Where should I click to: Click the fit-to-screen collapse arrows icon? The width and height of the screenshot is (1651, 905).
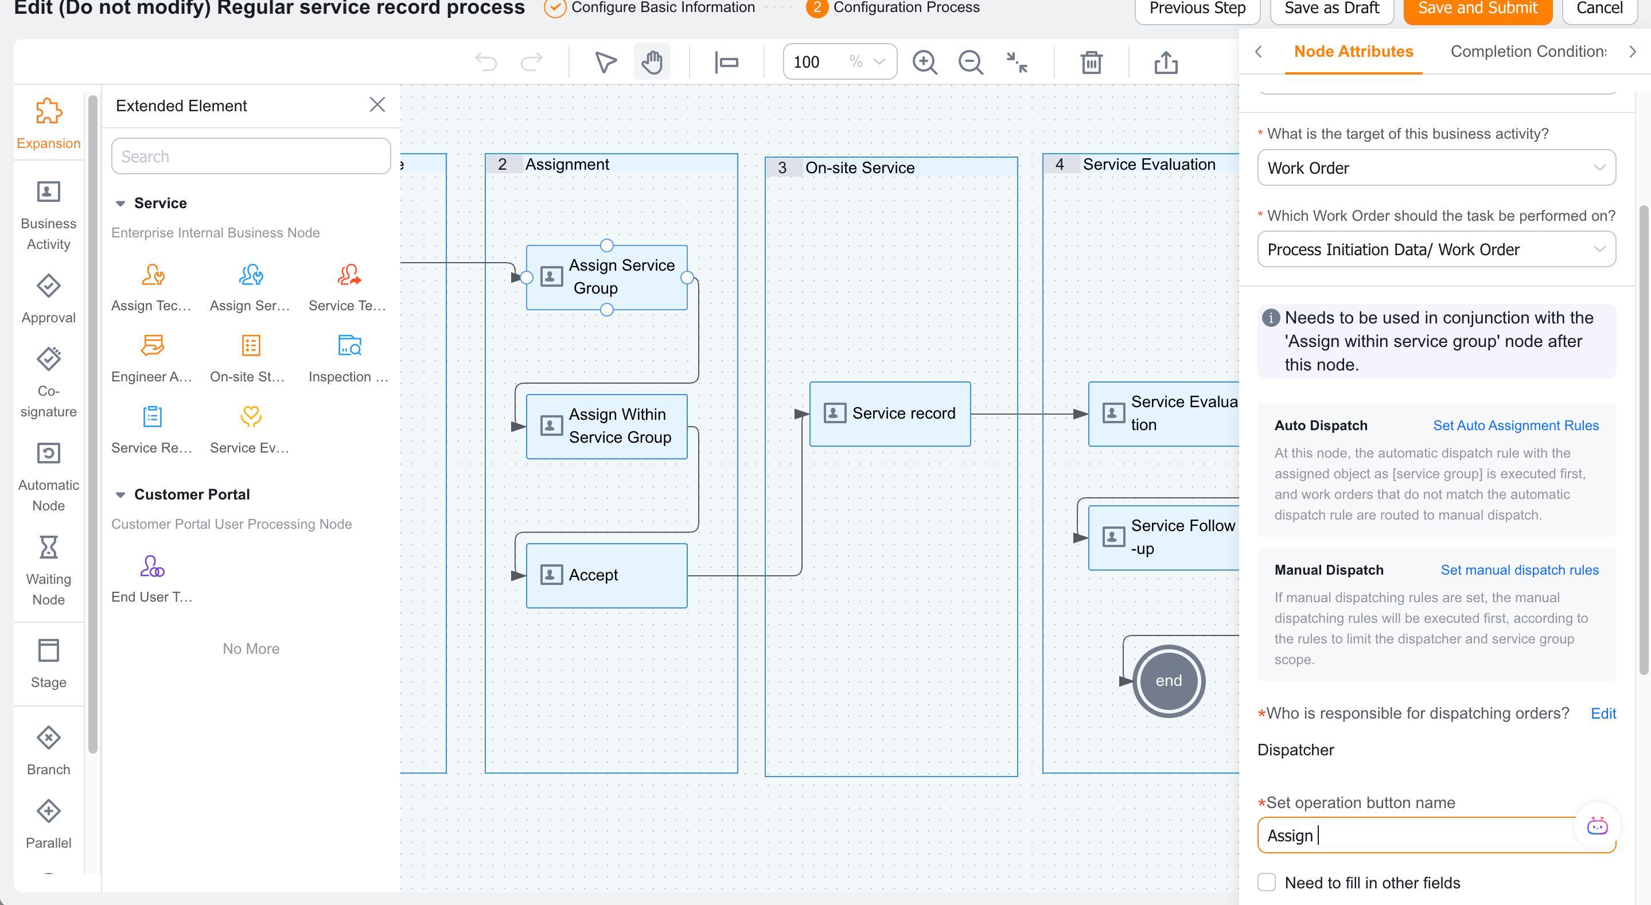coord(1017,62)
